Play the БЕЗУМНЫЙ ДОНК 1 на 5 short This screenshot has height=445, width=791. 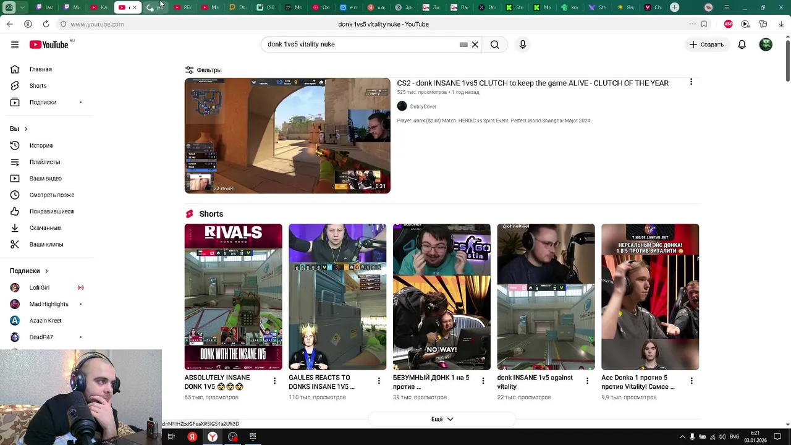442,297
